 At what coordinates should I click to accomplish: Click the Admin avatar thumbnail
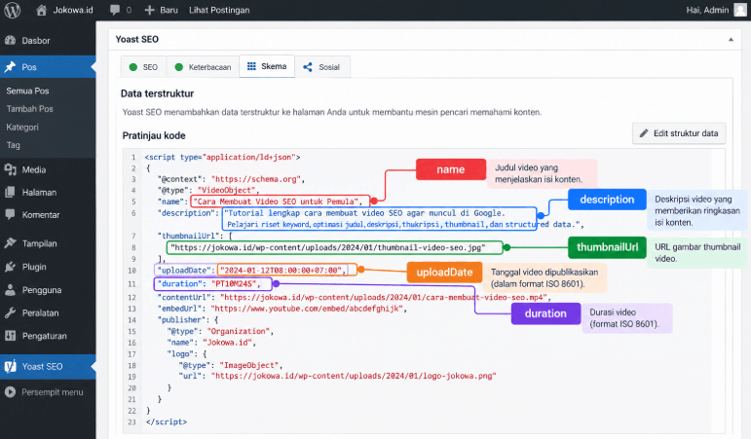[x=740, y=10]
